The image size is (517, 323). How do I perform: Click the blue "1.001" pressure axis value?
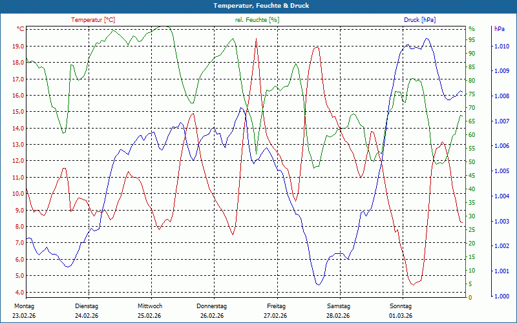point(501,271)
